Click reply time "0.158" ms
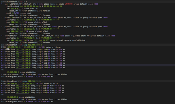Viewport: 175px width, 104px height. click(59, 61)
